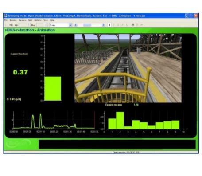This screenshot has height=176, width=202.
Task: Click the Max value field
Action: point(42,25)
